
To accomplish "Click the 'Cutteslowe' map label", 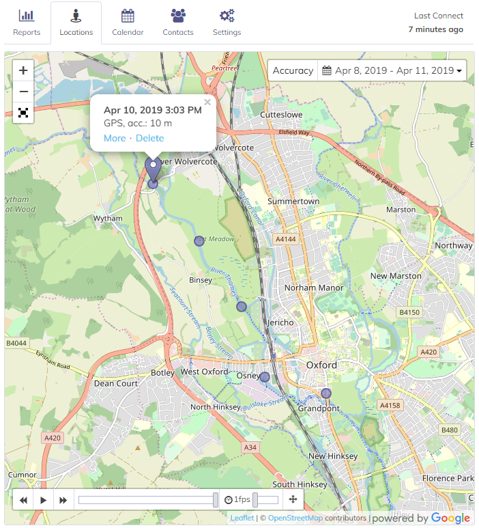I will (x=281, y=115).
